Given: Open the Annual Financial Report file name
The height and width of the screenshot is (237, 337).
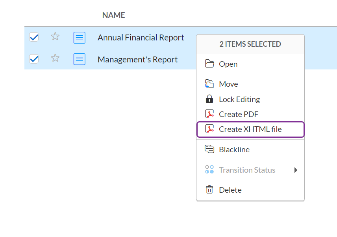Looking at the screenshot, I should (141, 38).
